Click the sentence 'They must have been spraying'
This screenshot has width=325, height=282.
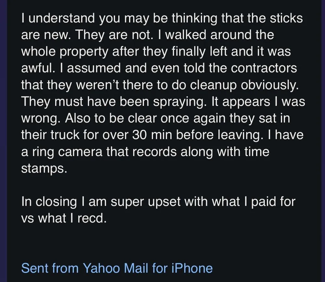(109, 102)
